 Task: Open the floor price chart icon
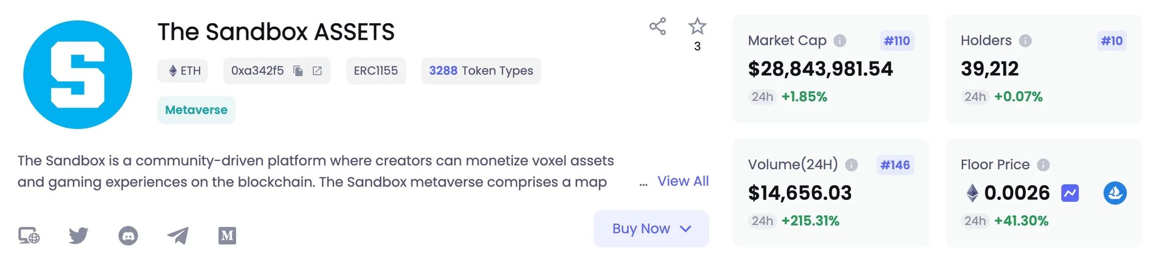point(1070,193)
